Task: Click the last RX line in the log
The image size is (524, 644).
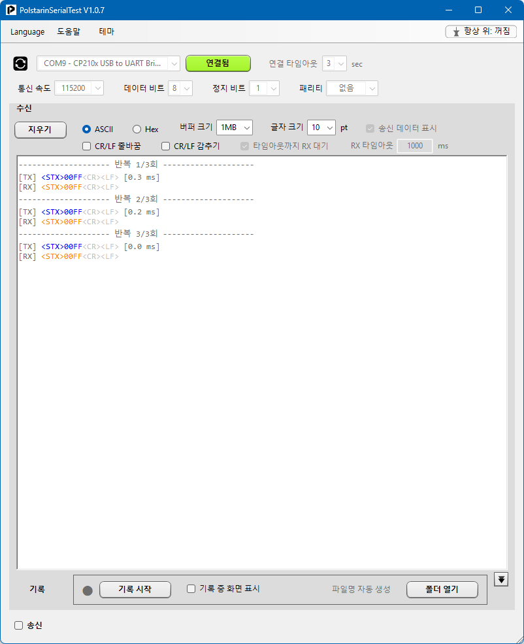Action: [x=69, y=257]
